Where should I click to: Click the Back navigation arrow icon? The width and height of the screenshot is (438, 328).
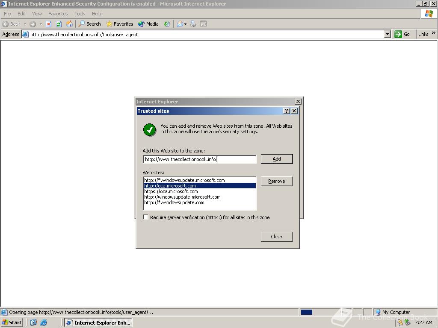coord(6,24)
